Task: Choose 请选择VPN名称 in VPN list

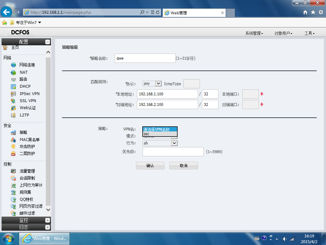Action: click(x=160, y=130)
